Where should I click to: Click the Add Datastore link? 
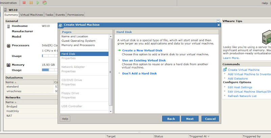[238, 79]
